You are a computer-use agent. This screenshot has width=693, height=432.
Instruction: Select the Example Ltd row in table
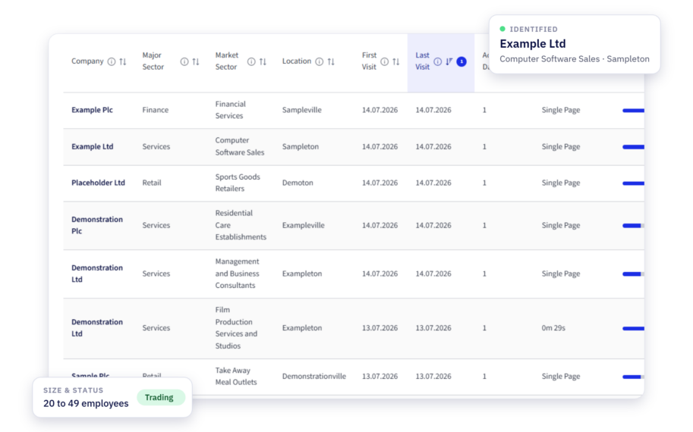click(354, 147)
